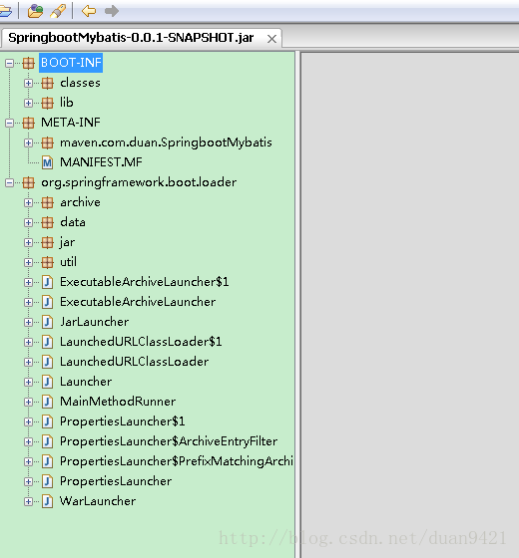Click the META-INF package icon
The width and height of the screenshot is (519, 558).
29,123
